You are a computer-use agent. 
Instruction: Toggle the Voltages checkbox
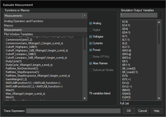(90, 37)
